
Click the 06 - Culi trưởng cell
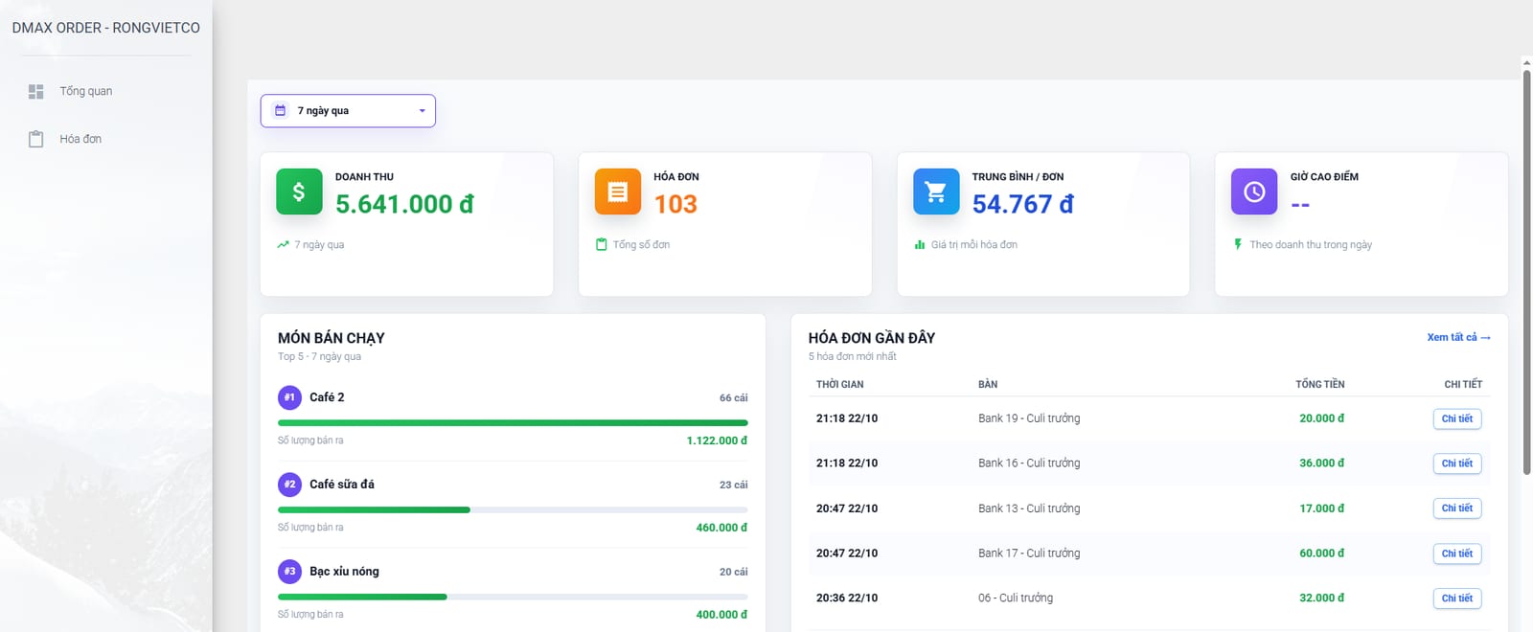click(x=1016, y=598)
